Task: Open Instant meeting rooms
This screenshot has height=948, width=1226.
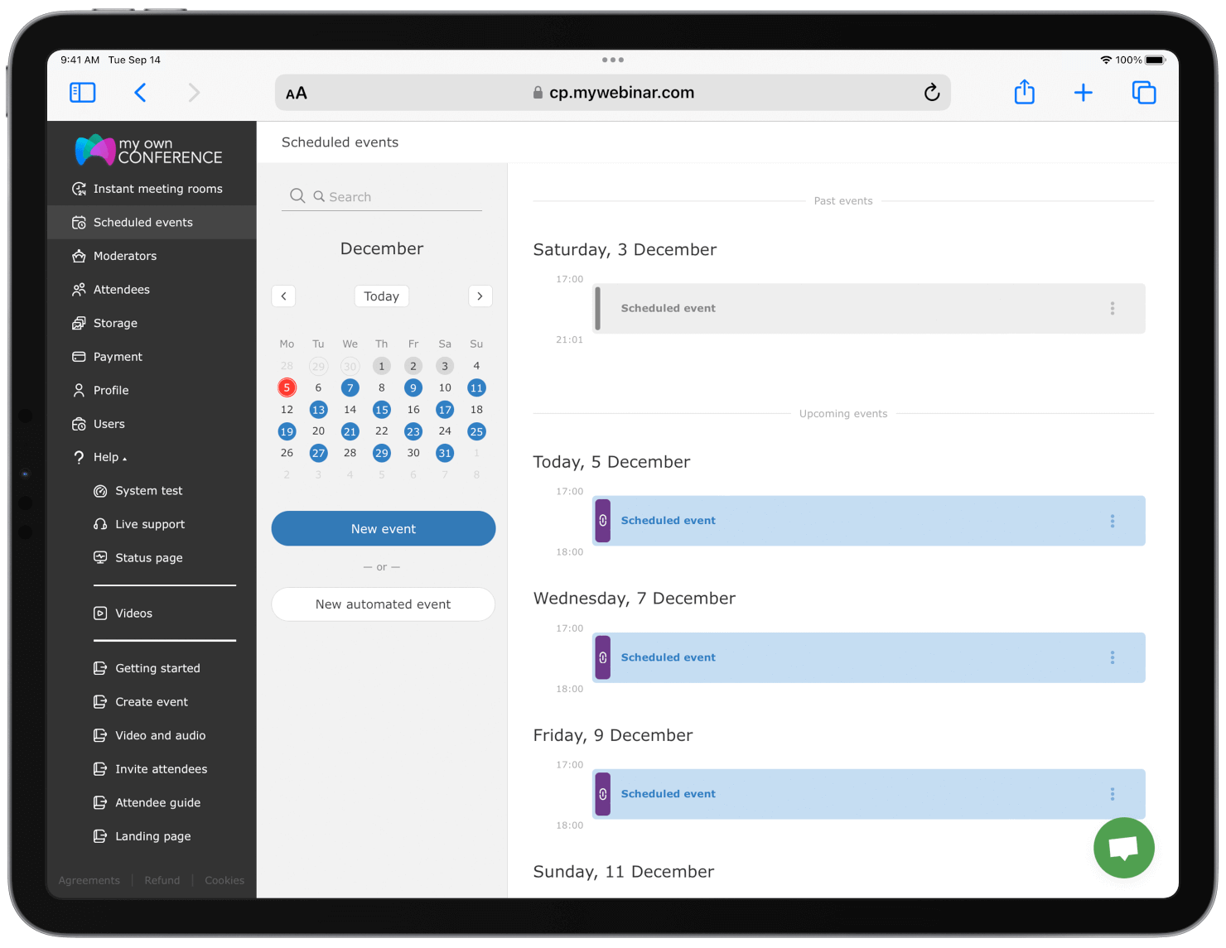Action: [x=152, y=189]
